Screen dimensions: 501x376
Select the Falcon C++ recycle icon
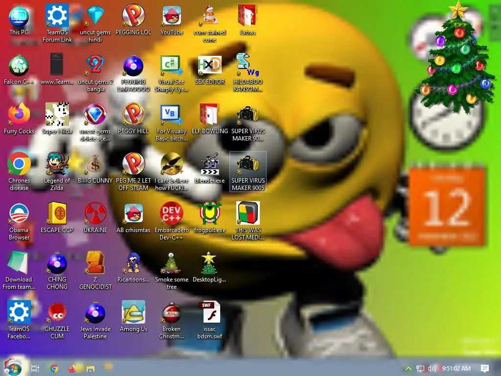19,70
